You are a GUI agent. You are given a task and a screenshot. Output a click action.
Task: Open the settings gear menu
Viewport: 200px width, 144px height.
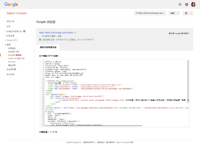(x=187, y=13)
